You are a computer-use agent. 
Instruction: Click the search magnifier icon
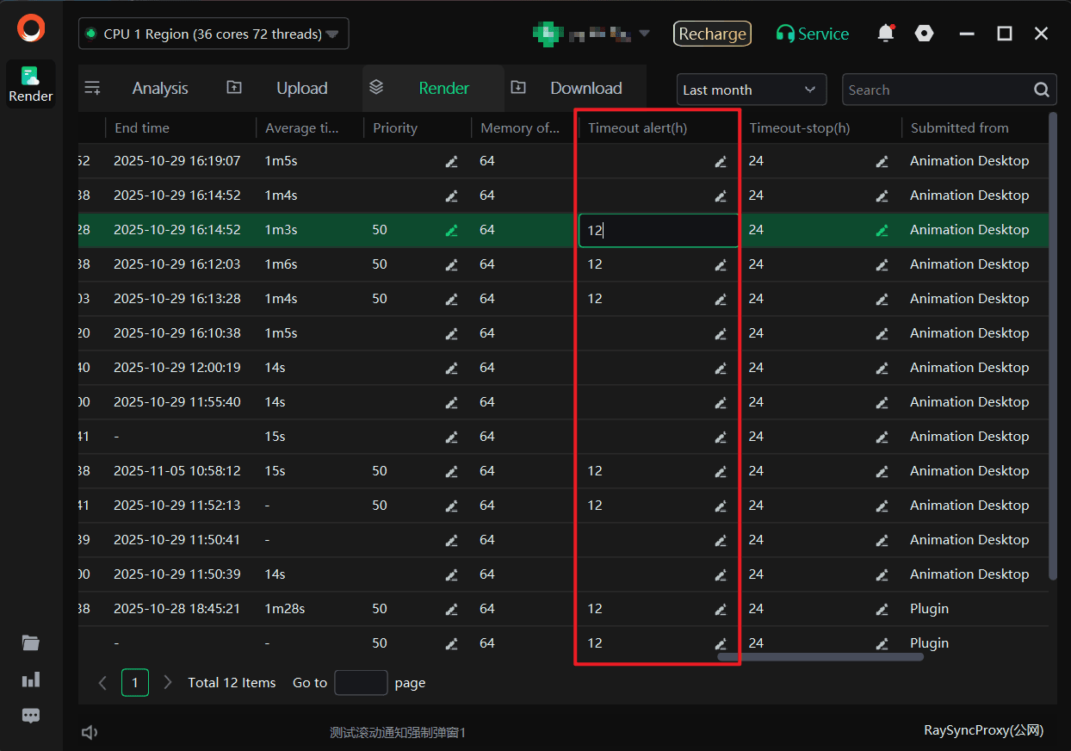(1041, 90)
